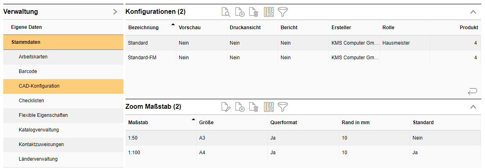The width and height of the screenshot is (485, 168).
Task: Collapse the Zoom Maßstab panel
Action: point(473,107)
